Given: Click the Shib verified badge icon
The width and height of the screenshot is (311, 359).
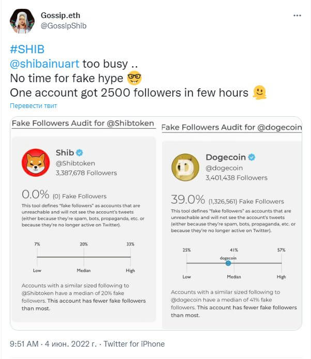Looking at the screenshot, I should click(80, 152).
